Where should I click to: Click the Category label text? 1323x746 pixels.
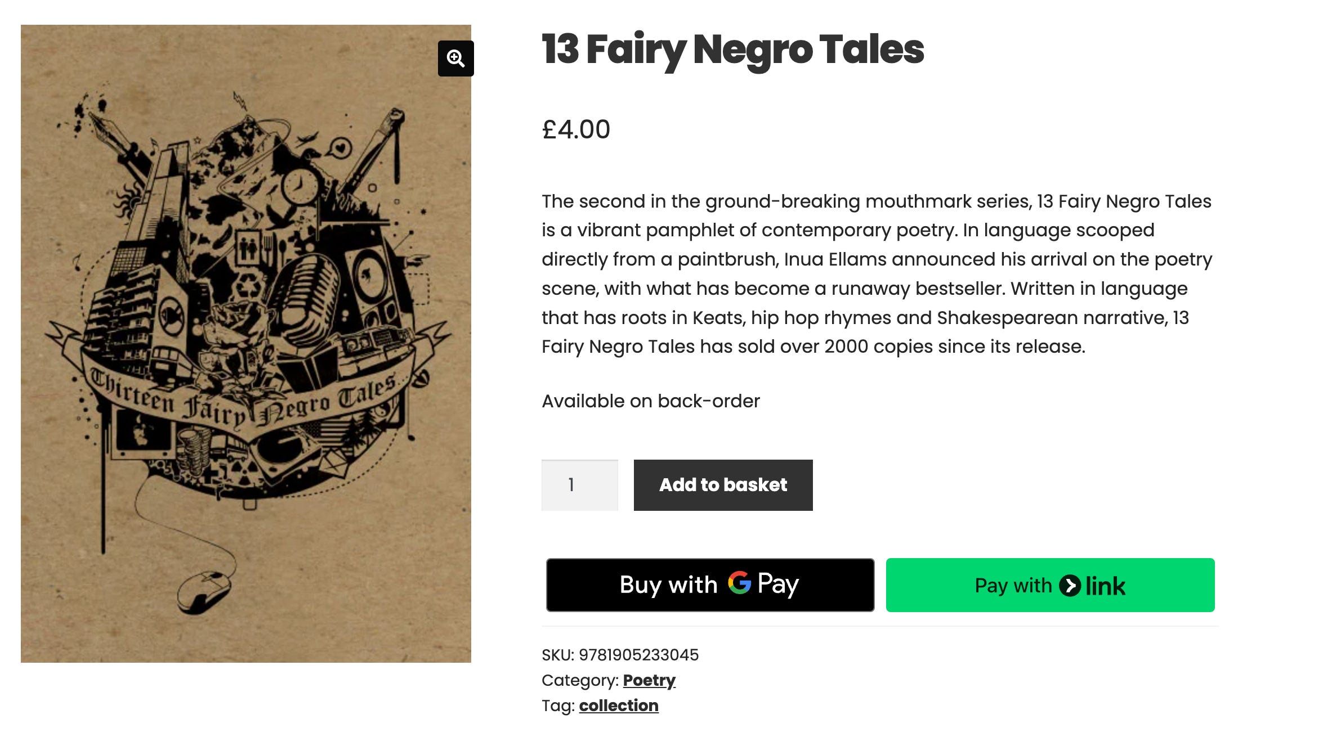580,680
